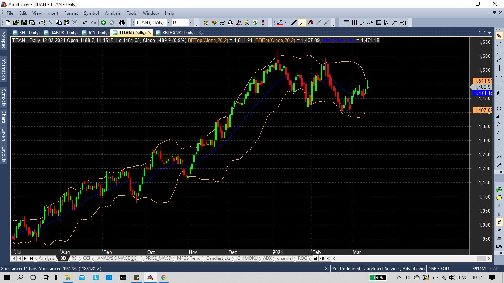
Task: Open the Layers side panel
Action: click(3, 135)
